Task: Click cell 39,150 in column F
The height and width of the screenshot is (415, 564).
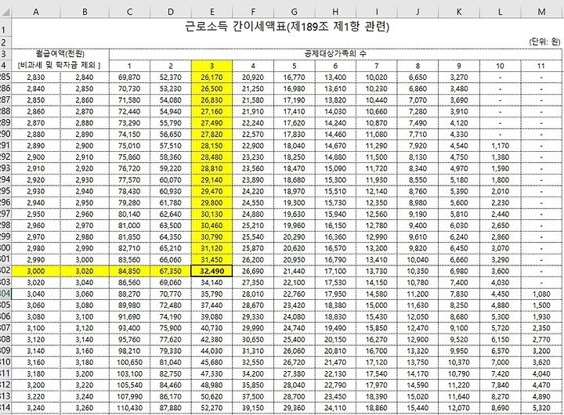Action: coord(253,408)
